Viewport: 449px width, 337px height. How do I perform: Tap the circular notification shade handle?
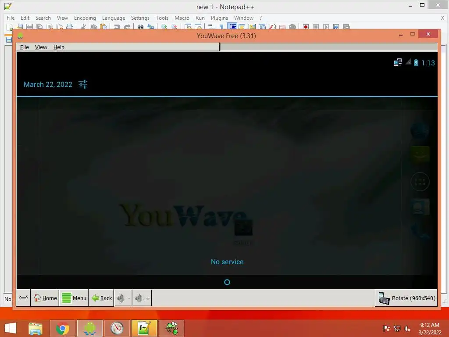[x=227, y=282]
